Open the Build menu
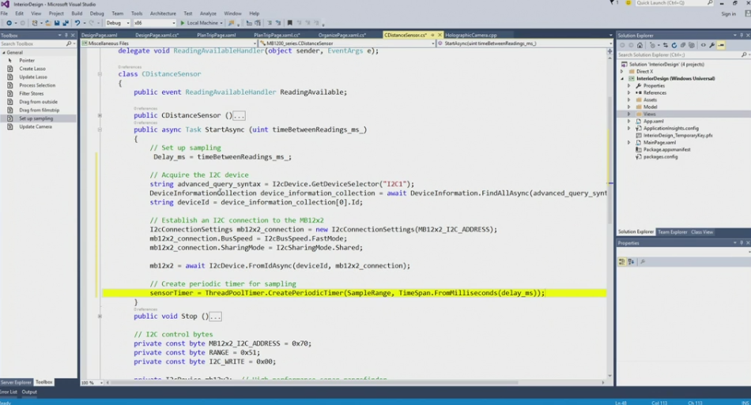751x405 pixels. click(x=77, y=13)
